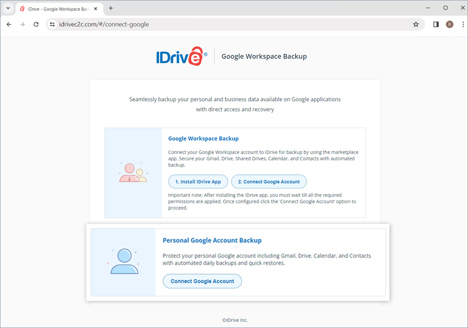Open the Chrome profile avatar
This screenshot has height=328, width=468.
[449, 24]
